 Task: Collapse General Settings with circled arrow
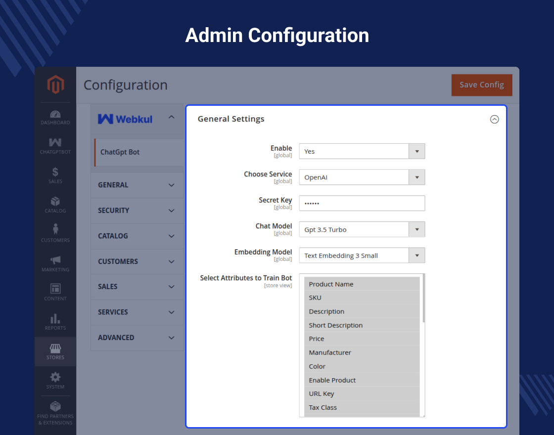pos(494,119)
